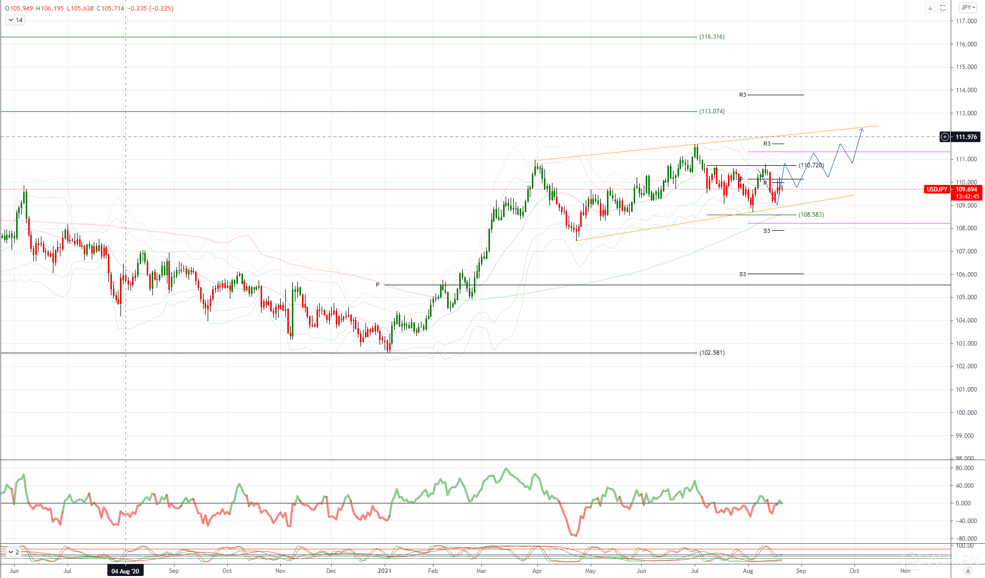
Task: Toggle auto scale with the A button
Action: click(x=967, y=571)
